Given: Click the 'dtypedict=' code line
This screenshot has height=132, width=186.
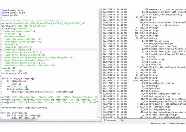Looking at the screenshot, I should [x=50, y=100].
